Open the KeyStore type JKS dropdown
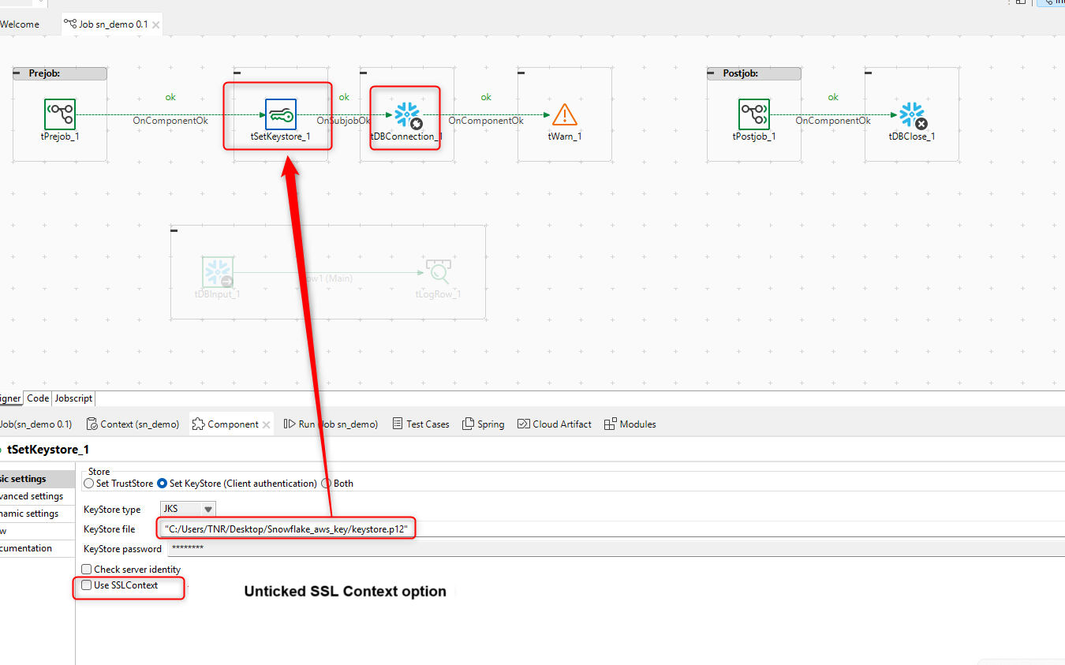1065x665 pixels. (x=208, y=509)
